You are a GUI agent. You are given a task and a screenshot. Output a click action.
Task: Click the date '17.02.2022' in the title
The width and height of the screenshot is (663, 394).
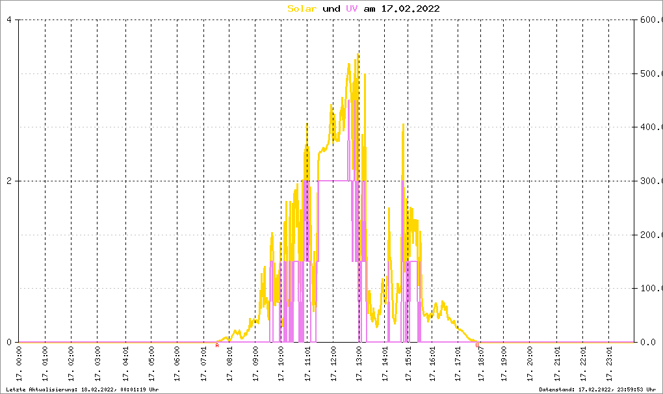[x=411, y=8]
